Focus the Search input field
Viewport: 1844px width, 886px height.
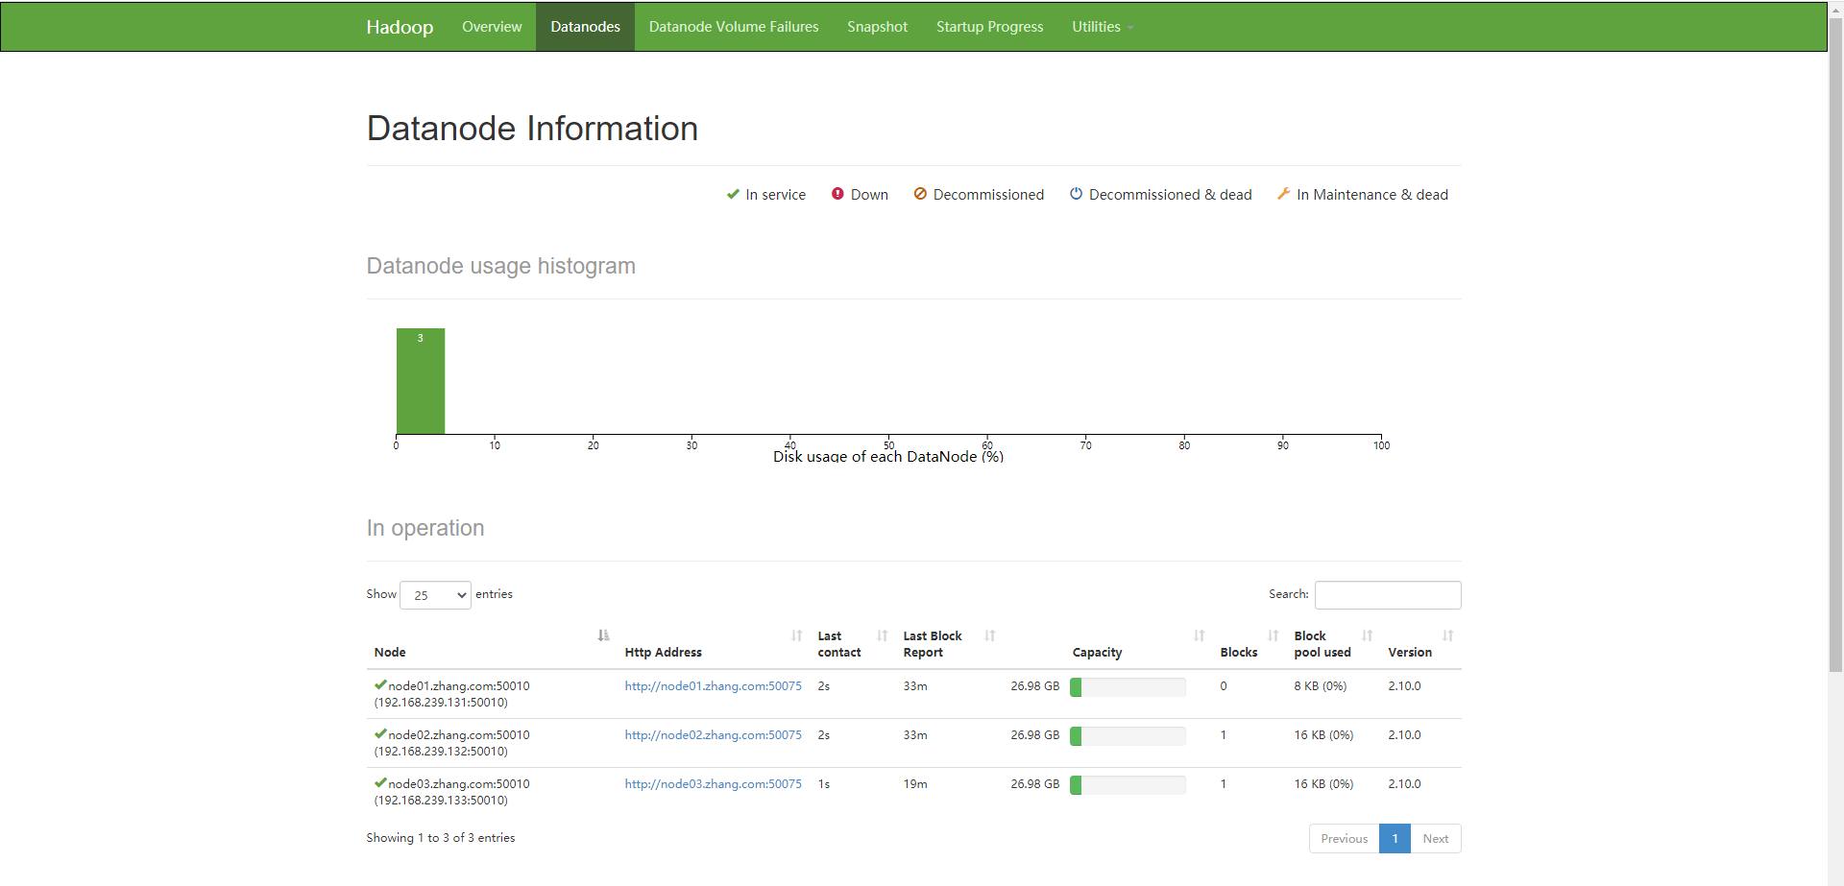pyautogui.click(x=1388, y=595)
